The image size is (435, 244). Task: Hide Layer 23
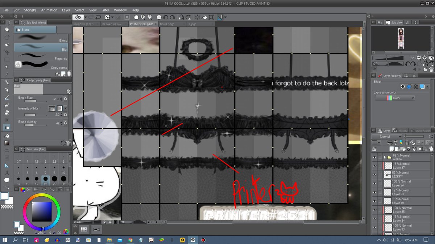[374, 192]
